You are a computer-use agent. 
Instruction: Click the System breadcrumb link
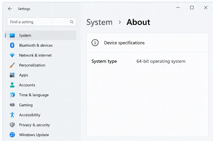point(99,22)
